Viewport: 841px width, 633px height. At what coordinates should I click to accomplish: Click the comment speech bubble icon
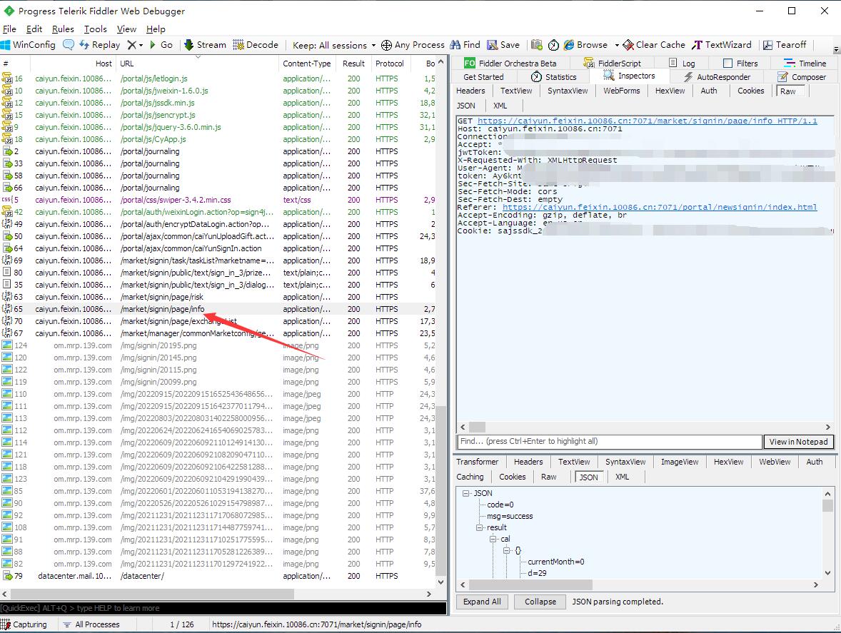(69, 45)
